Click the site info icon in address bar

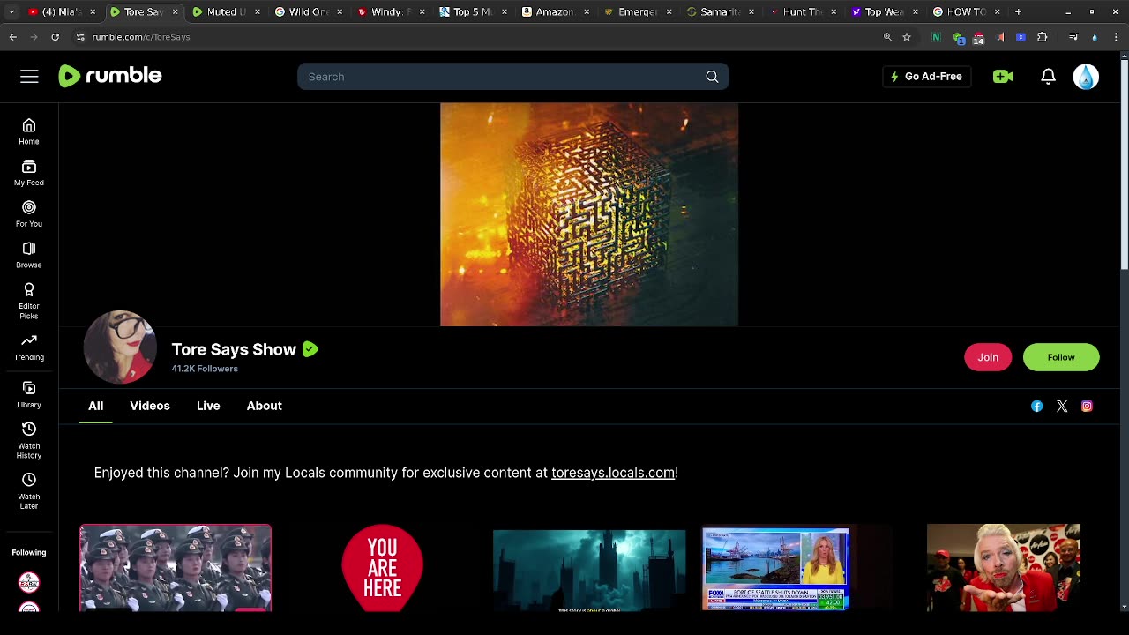pyautogui.click(x=80, y=37)
